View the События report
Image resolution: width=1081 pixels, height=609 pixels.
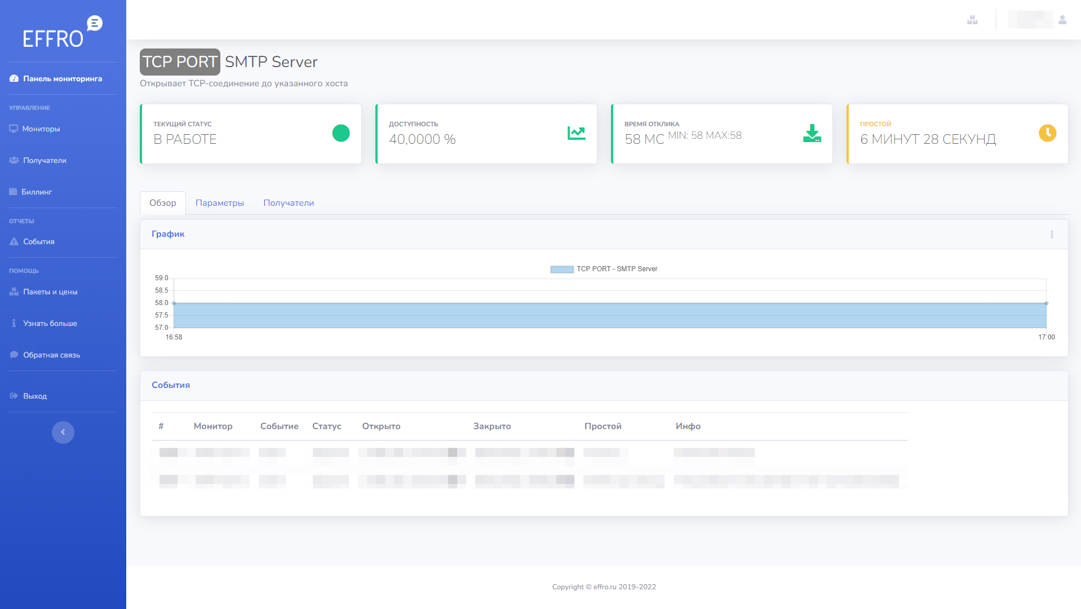click(x=38, y=241)
